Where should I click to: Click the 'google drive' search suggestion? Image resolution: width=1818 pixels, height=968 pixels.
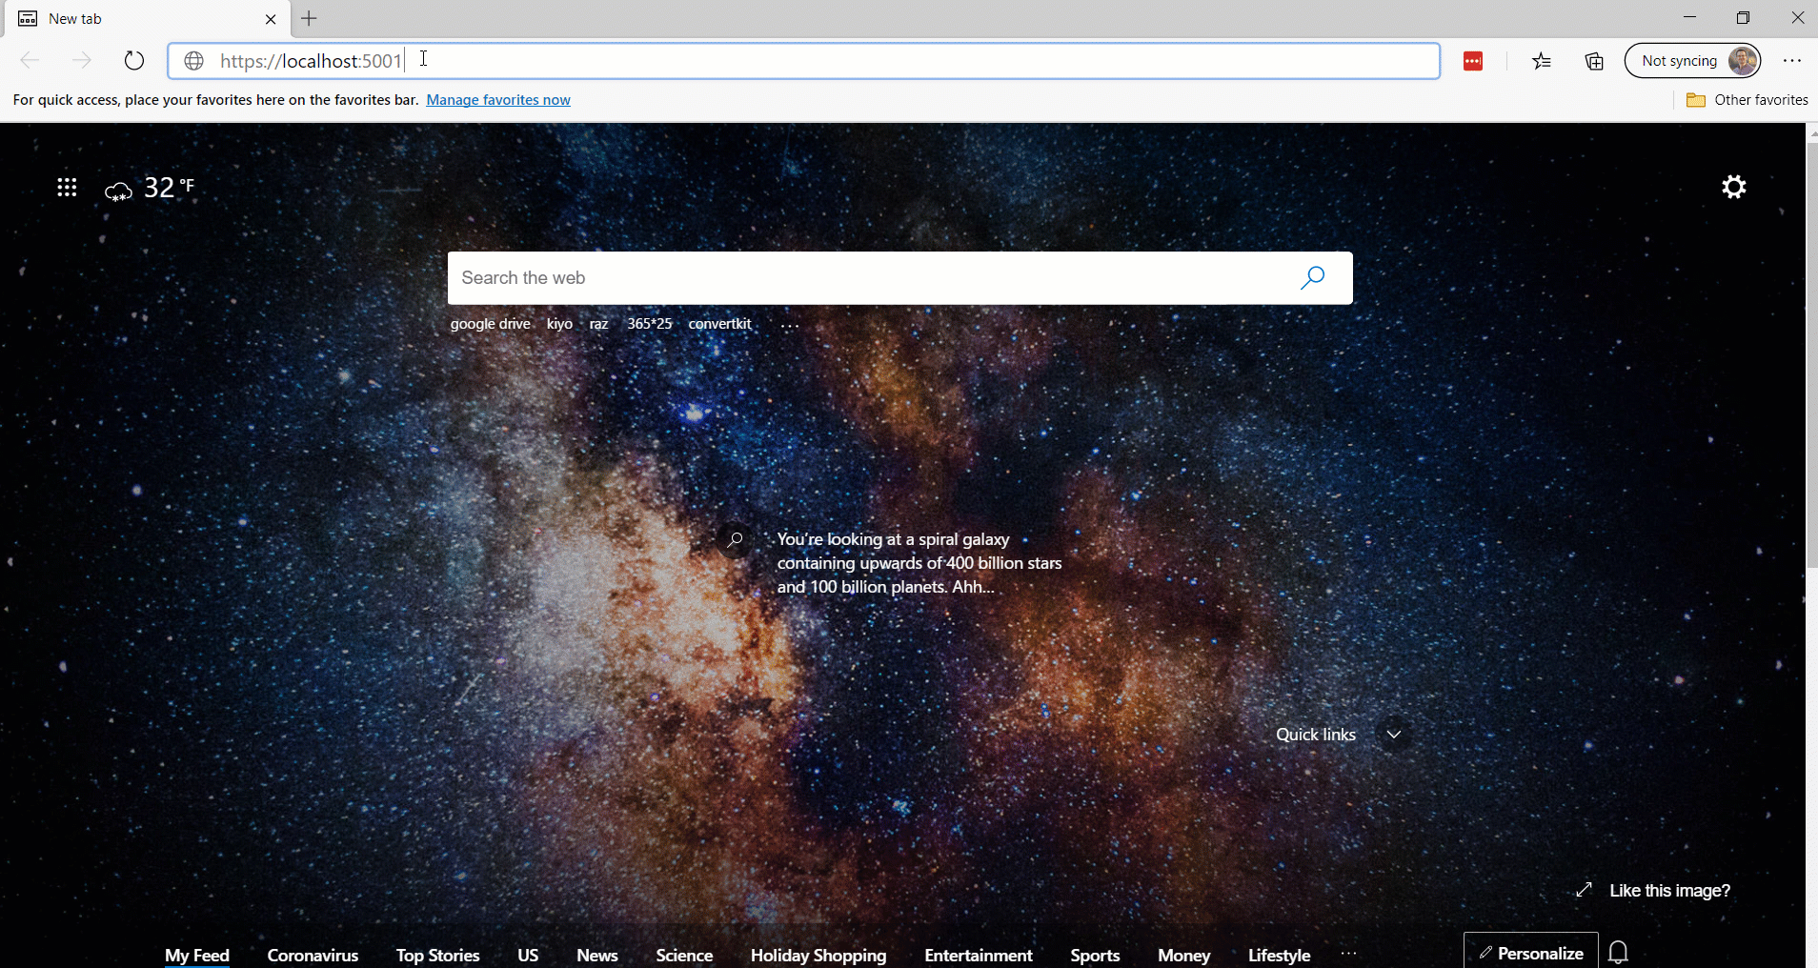490,323
